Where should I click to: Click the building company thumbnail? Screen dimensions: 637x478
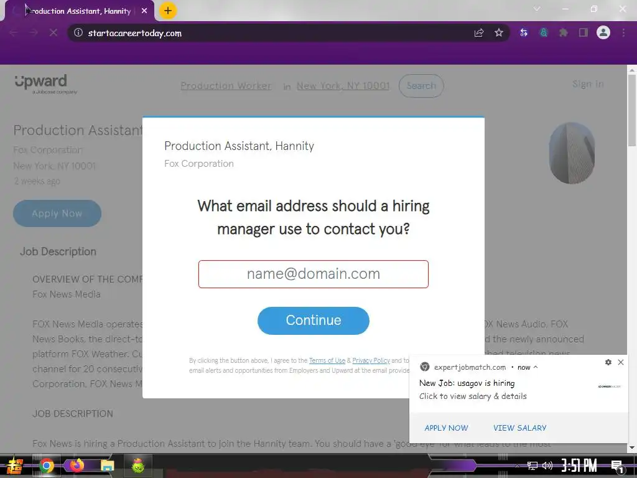tap(572, 153)
